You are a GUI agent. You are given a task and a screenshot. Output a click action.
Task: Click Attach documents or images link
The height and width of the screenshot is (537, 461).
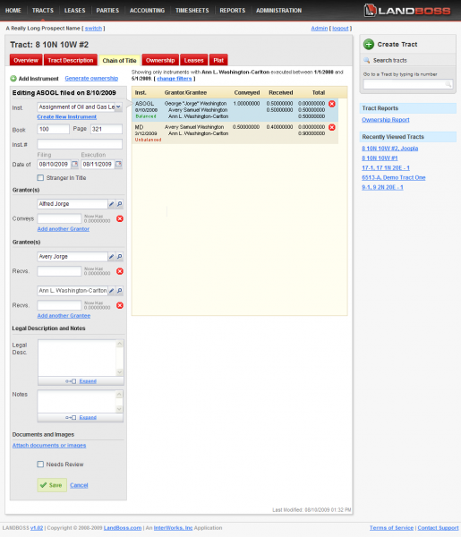[49, 445]
